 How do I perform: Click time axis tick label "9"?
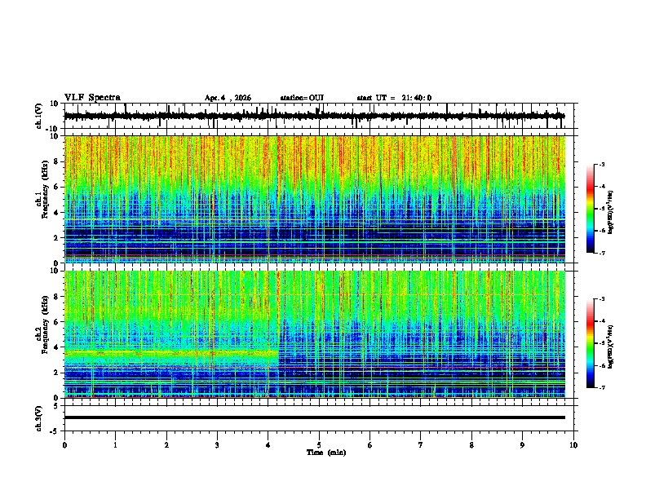tap(522, 445)
